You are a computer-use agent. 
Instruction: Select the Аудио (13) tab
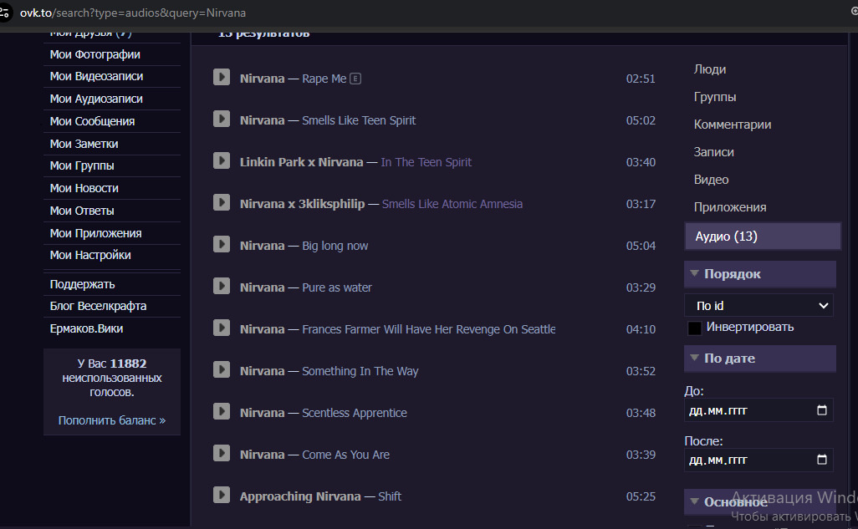(x=762, y=237)
